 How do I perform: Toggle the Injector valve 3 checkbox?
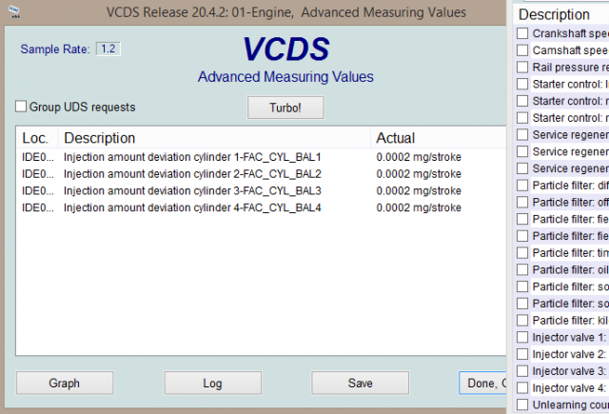coord(522,371)
